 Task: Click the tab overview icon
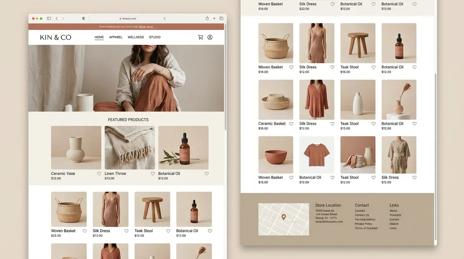pyautogui.click(x=221, y=18)
